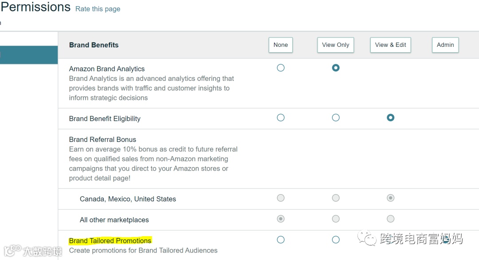Select View & Edit for Brand Benefit Eligibility
479x260 pixels.
tap(390, 118)
